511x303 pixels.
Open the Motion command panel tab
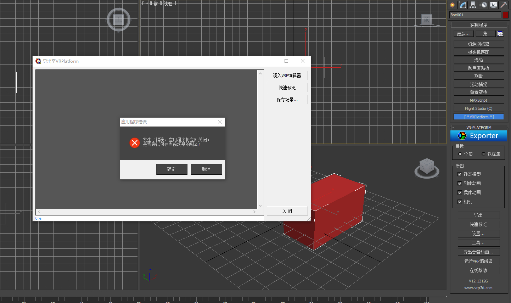tap(484, 5)
